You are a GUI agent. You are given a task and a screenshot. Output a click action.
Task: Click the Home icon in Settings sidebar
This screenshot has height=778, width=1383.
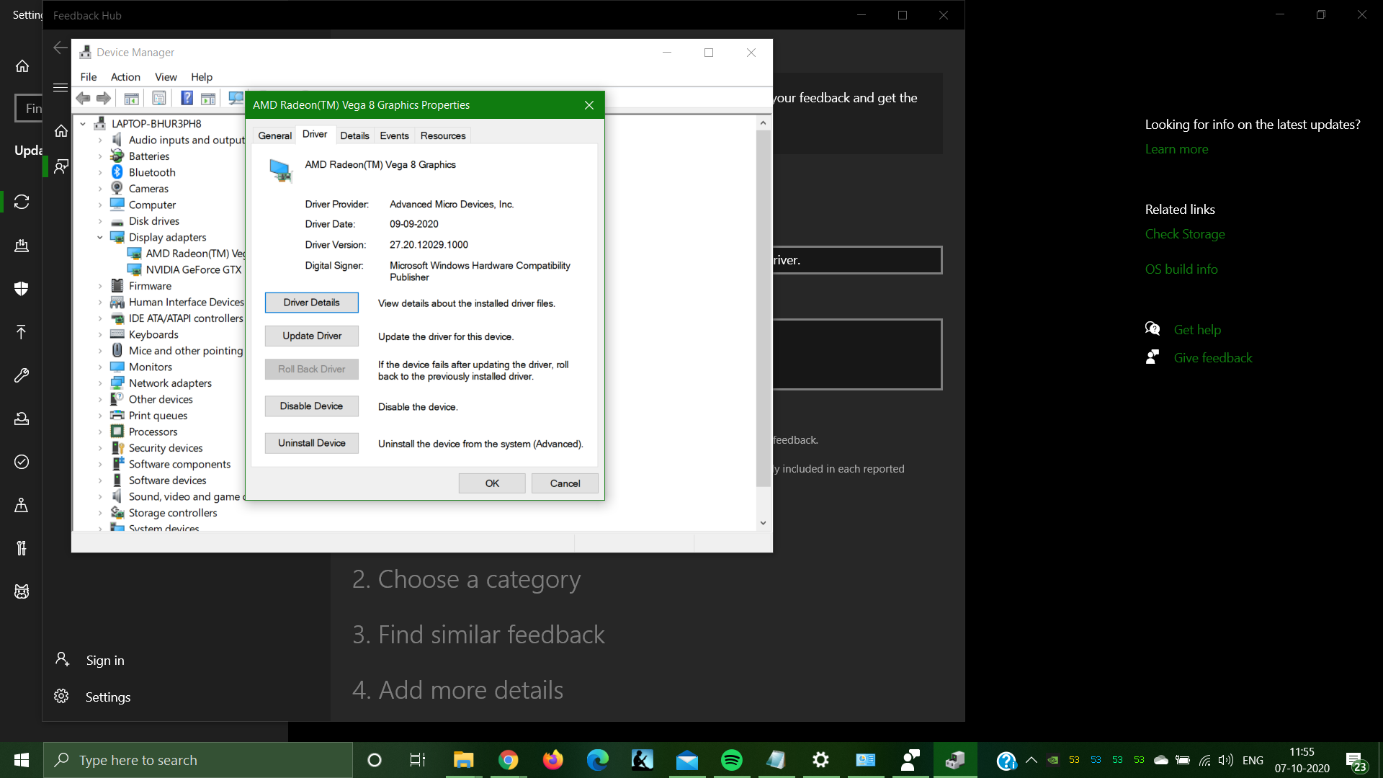(22, 66)
